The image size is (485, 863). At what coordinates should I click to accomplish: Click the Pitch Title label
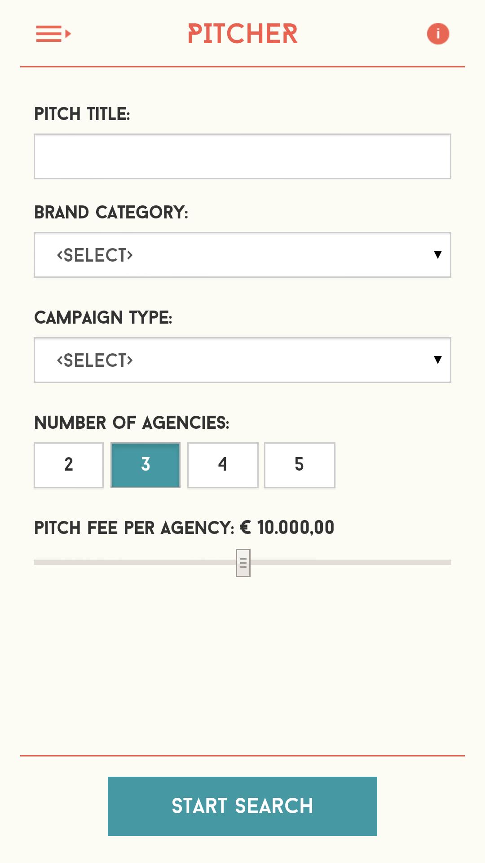coord(83,114)
